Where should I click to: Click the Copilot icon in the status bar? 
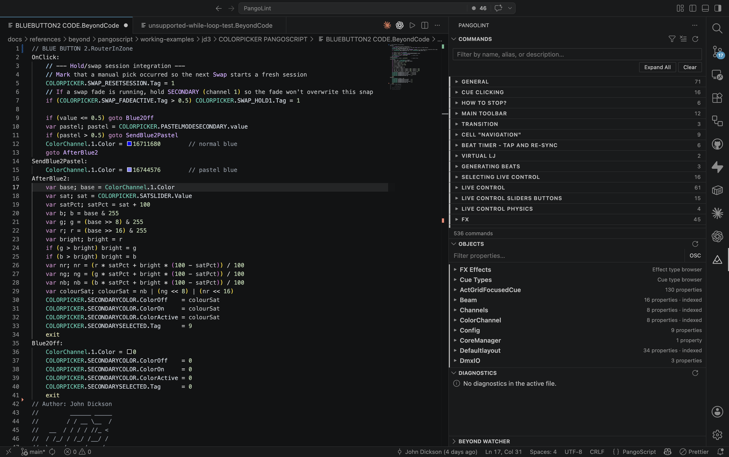tap(668, 452)
